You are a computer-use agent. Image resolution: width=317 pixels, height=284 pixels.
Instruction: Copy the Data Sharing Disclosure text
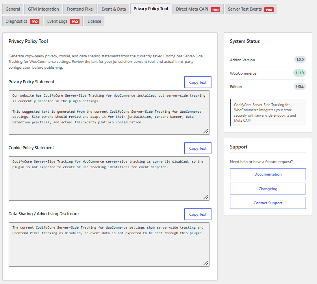tap(198, 214)
